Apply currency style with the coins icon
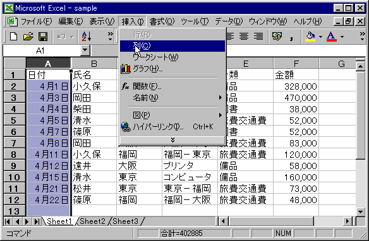Viewport: 369px width, 241px height. pos(277,36)
